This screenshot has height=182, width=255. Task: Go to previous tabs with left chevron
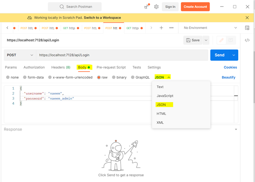click(7, 28)
